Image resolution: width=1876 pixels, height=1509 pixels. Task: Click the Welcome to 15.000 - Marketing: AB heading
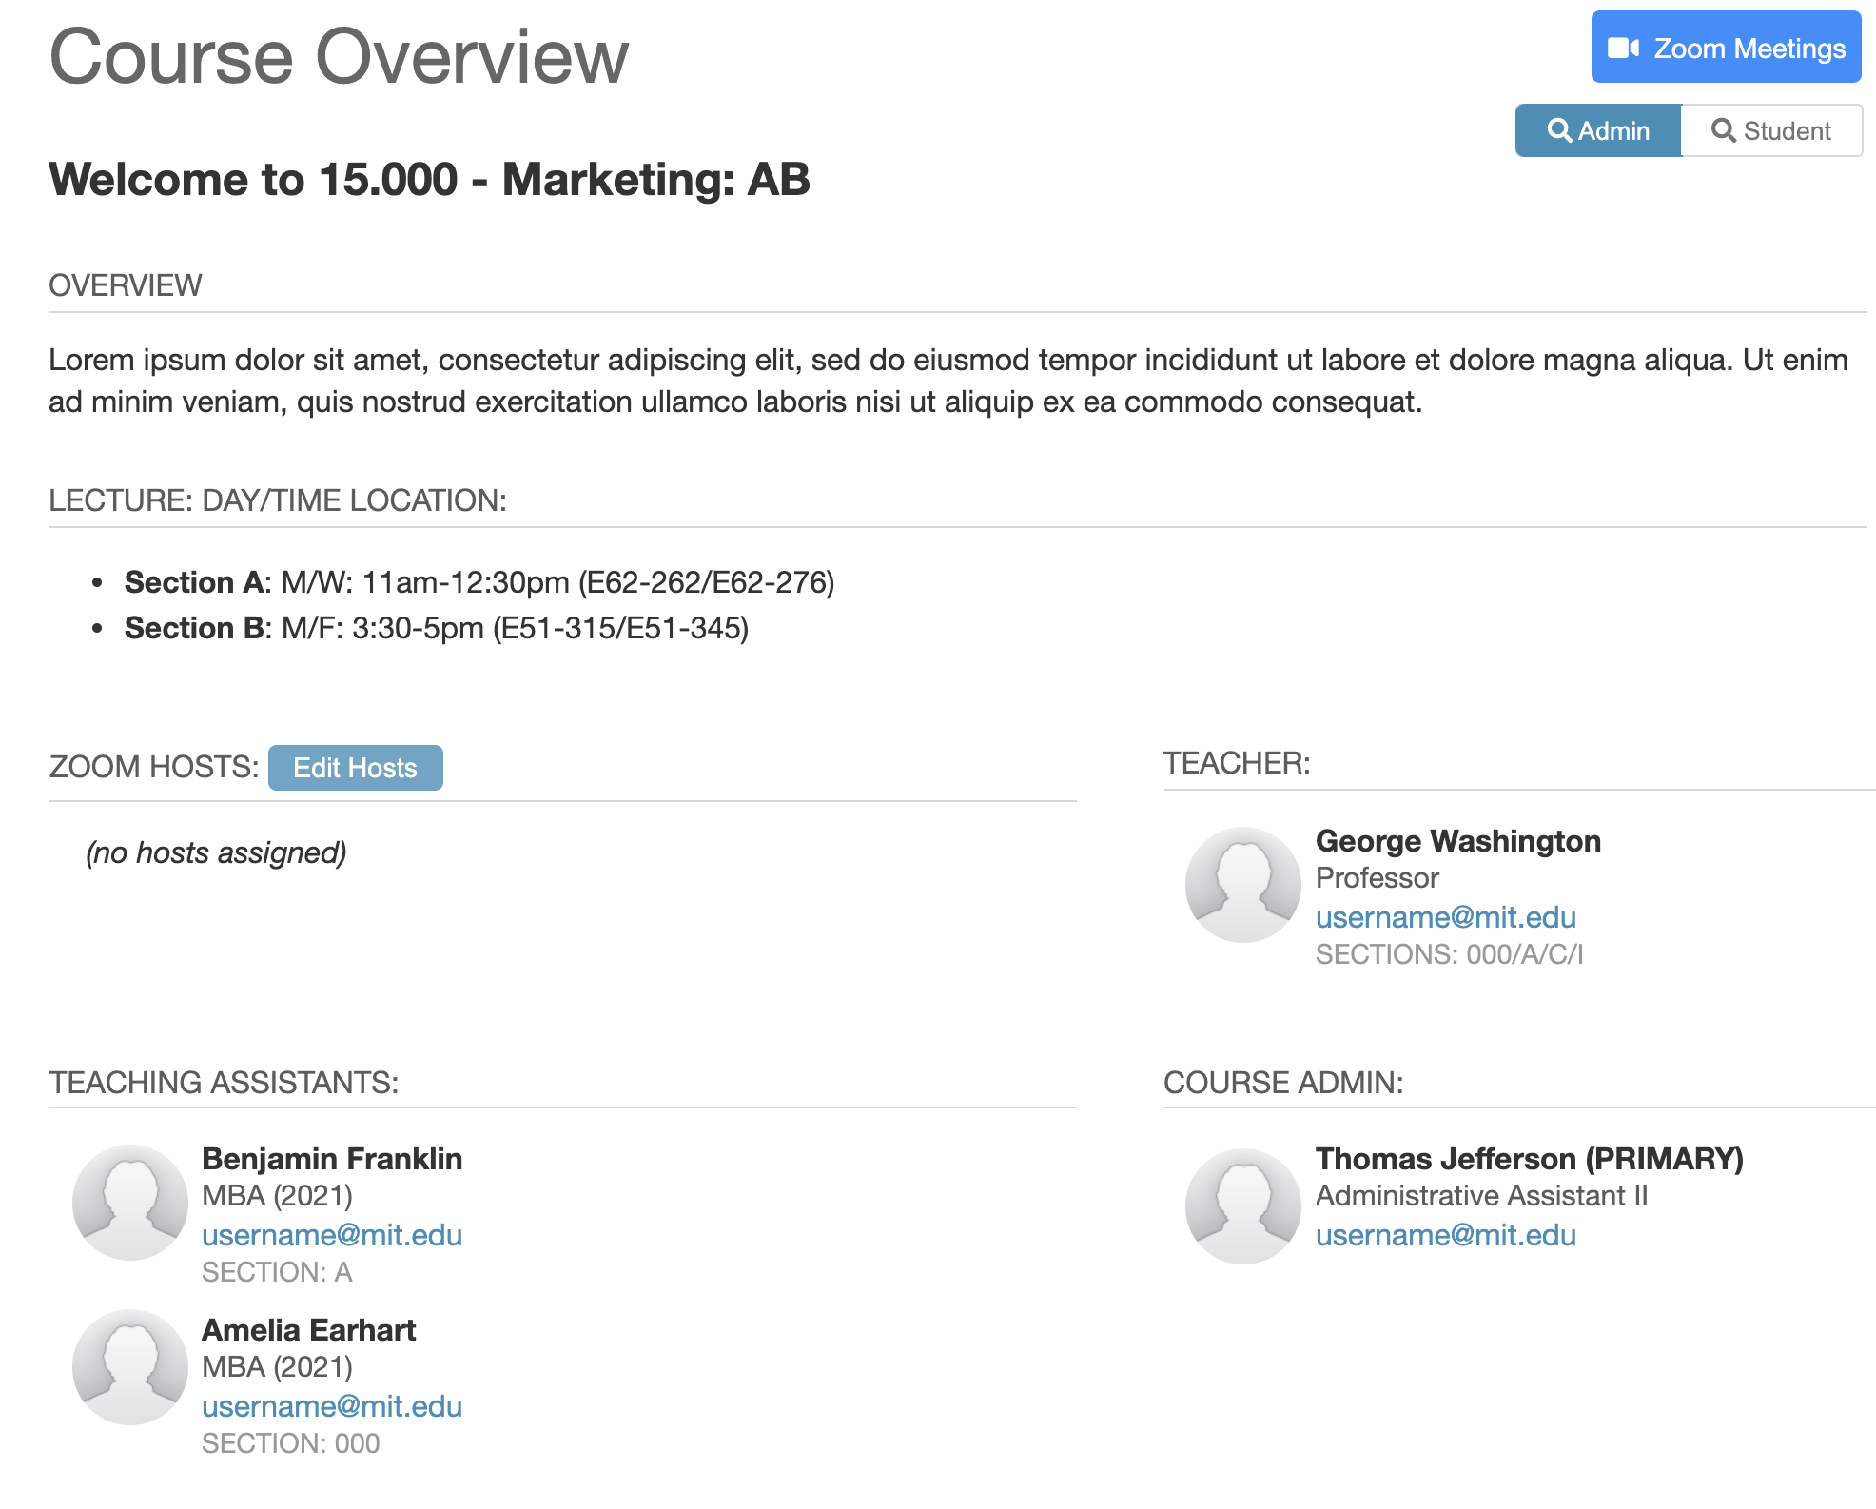[x=429, y=180]
